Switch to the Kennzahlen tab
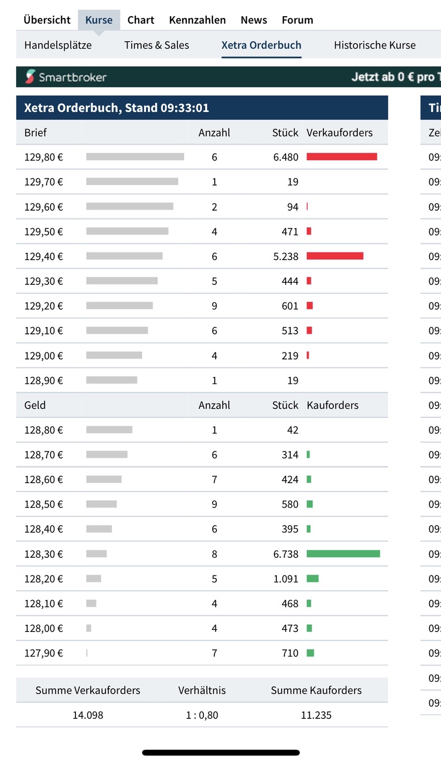Screen dimensions: 441x765 point(197,20)
